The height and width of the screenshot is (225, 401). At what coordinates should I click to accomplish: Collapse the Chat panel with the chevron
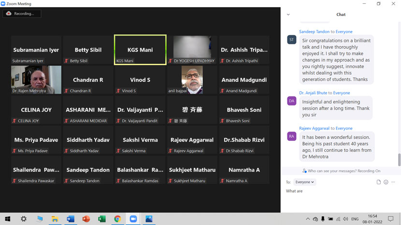(288, 14)
